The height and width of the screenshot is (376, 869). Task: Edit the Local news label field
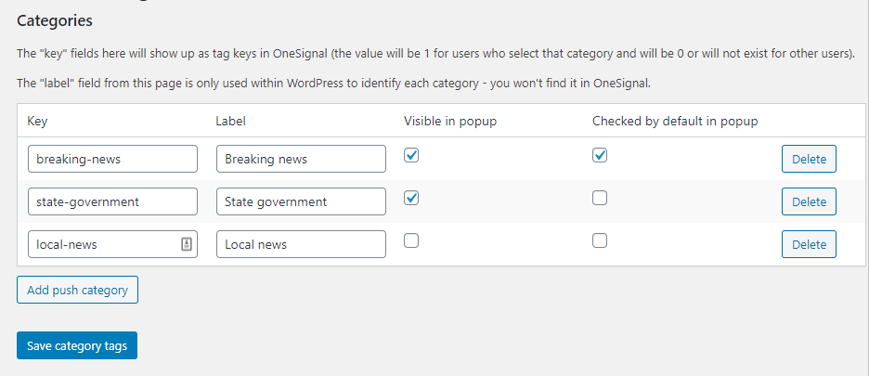click(x=302, y=244)
